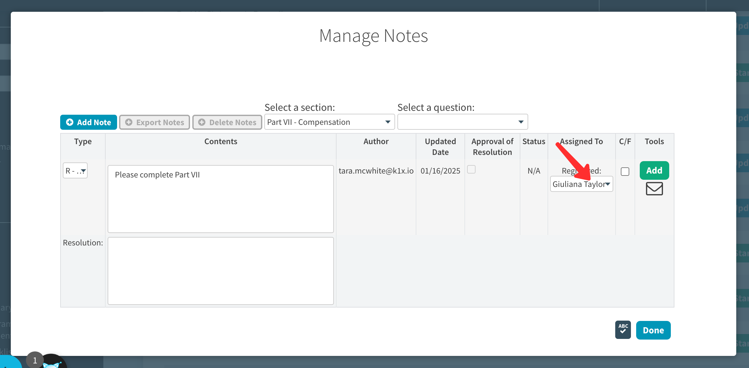Click the gray notification badge showing 1
749x368 pixels.
coord(35,360)
